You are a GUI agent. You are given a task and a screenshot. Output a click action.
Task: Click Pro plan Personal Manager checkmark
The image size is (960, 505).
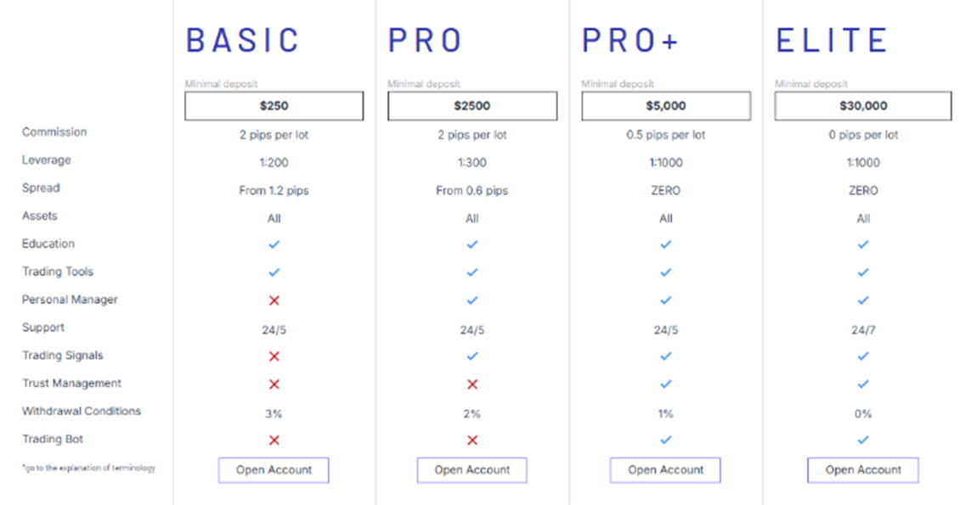(472, 300)
